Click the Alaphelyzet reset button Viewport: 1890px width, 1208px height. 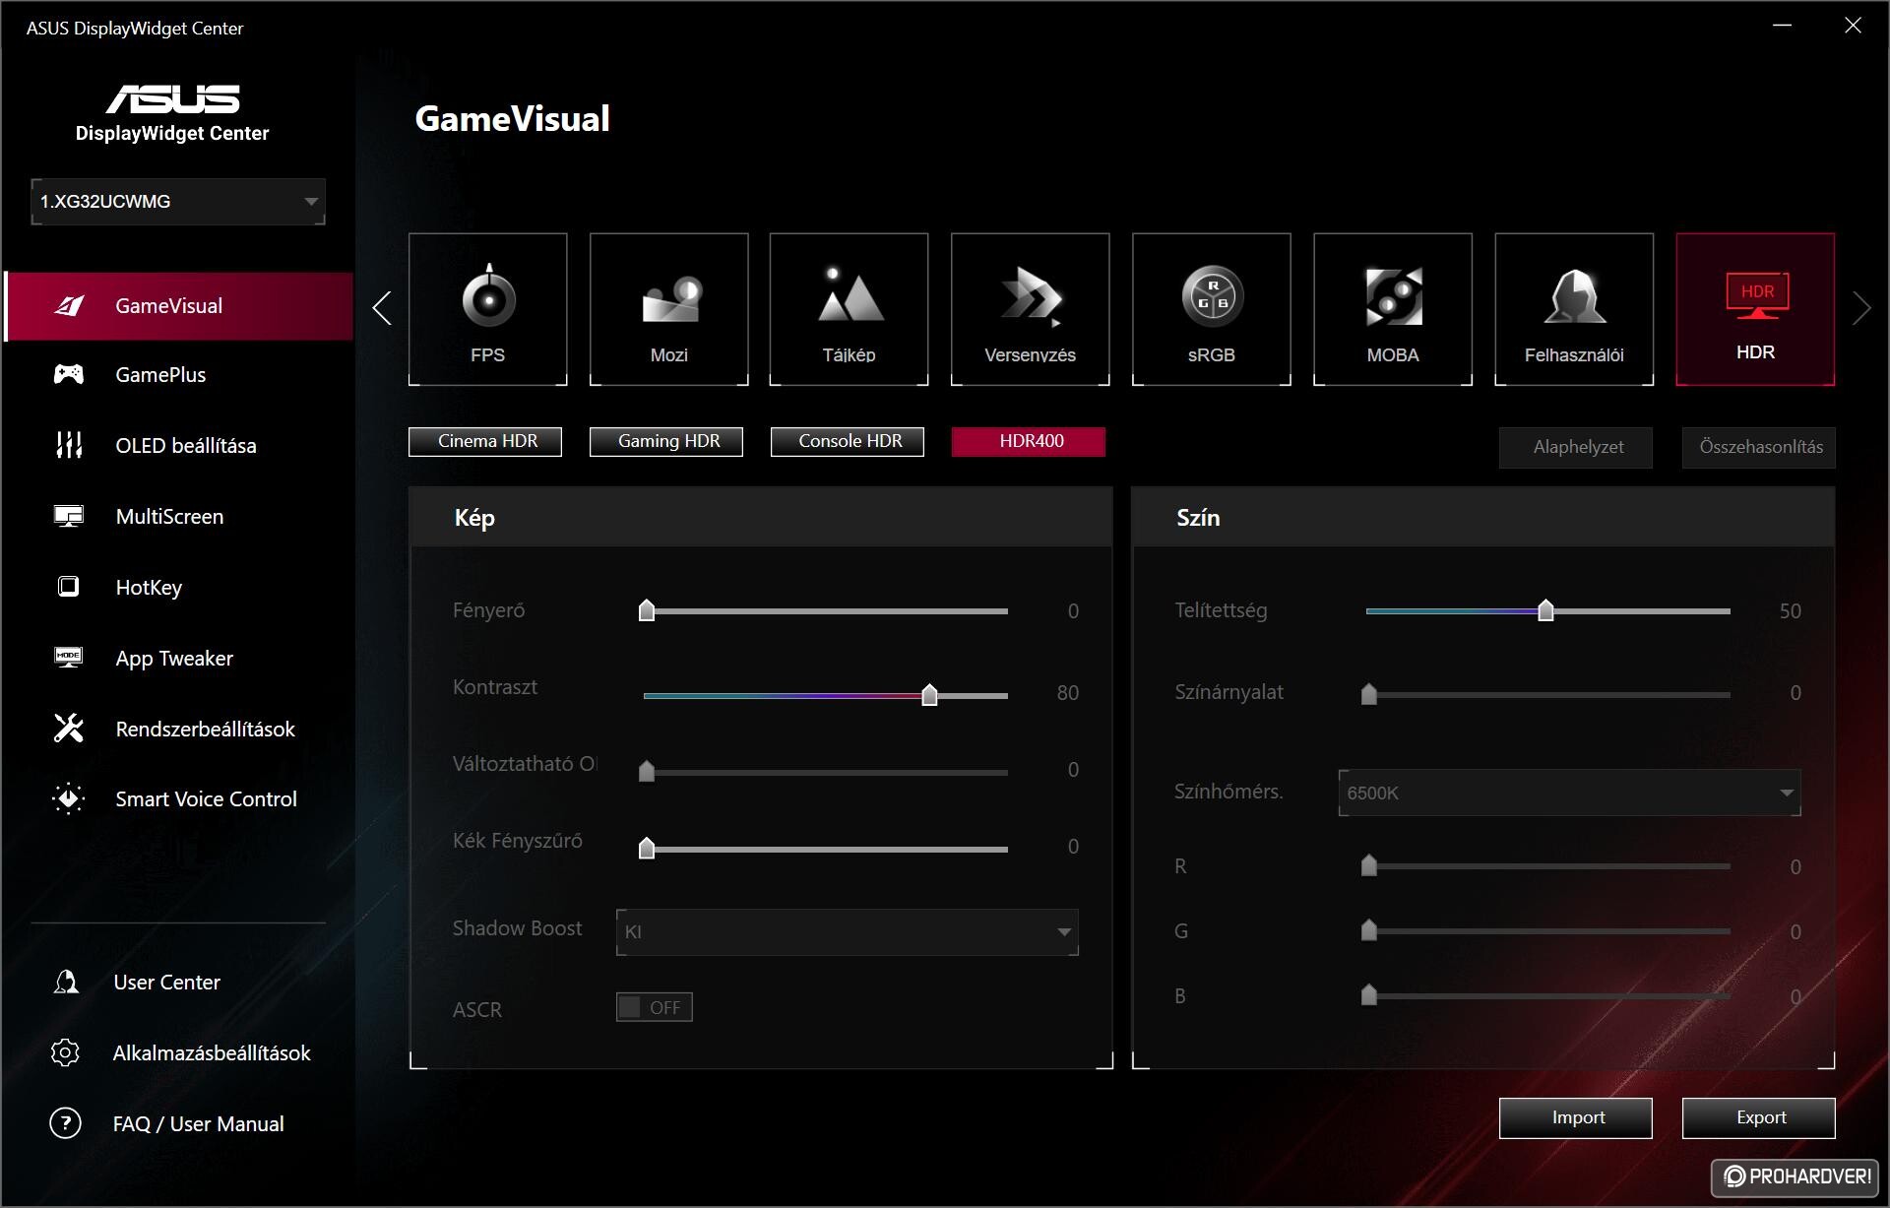coord(1576,447)
